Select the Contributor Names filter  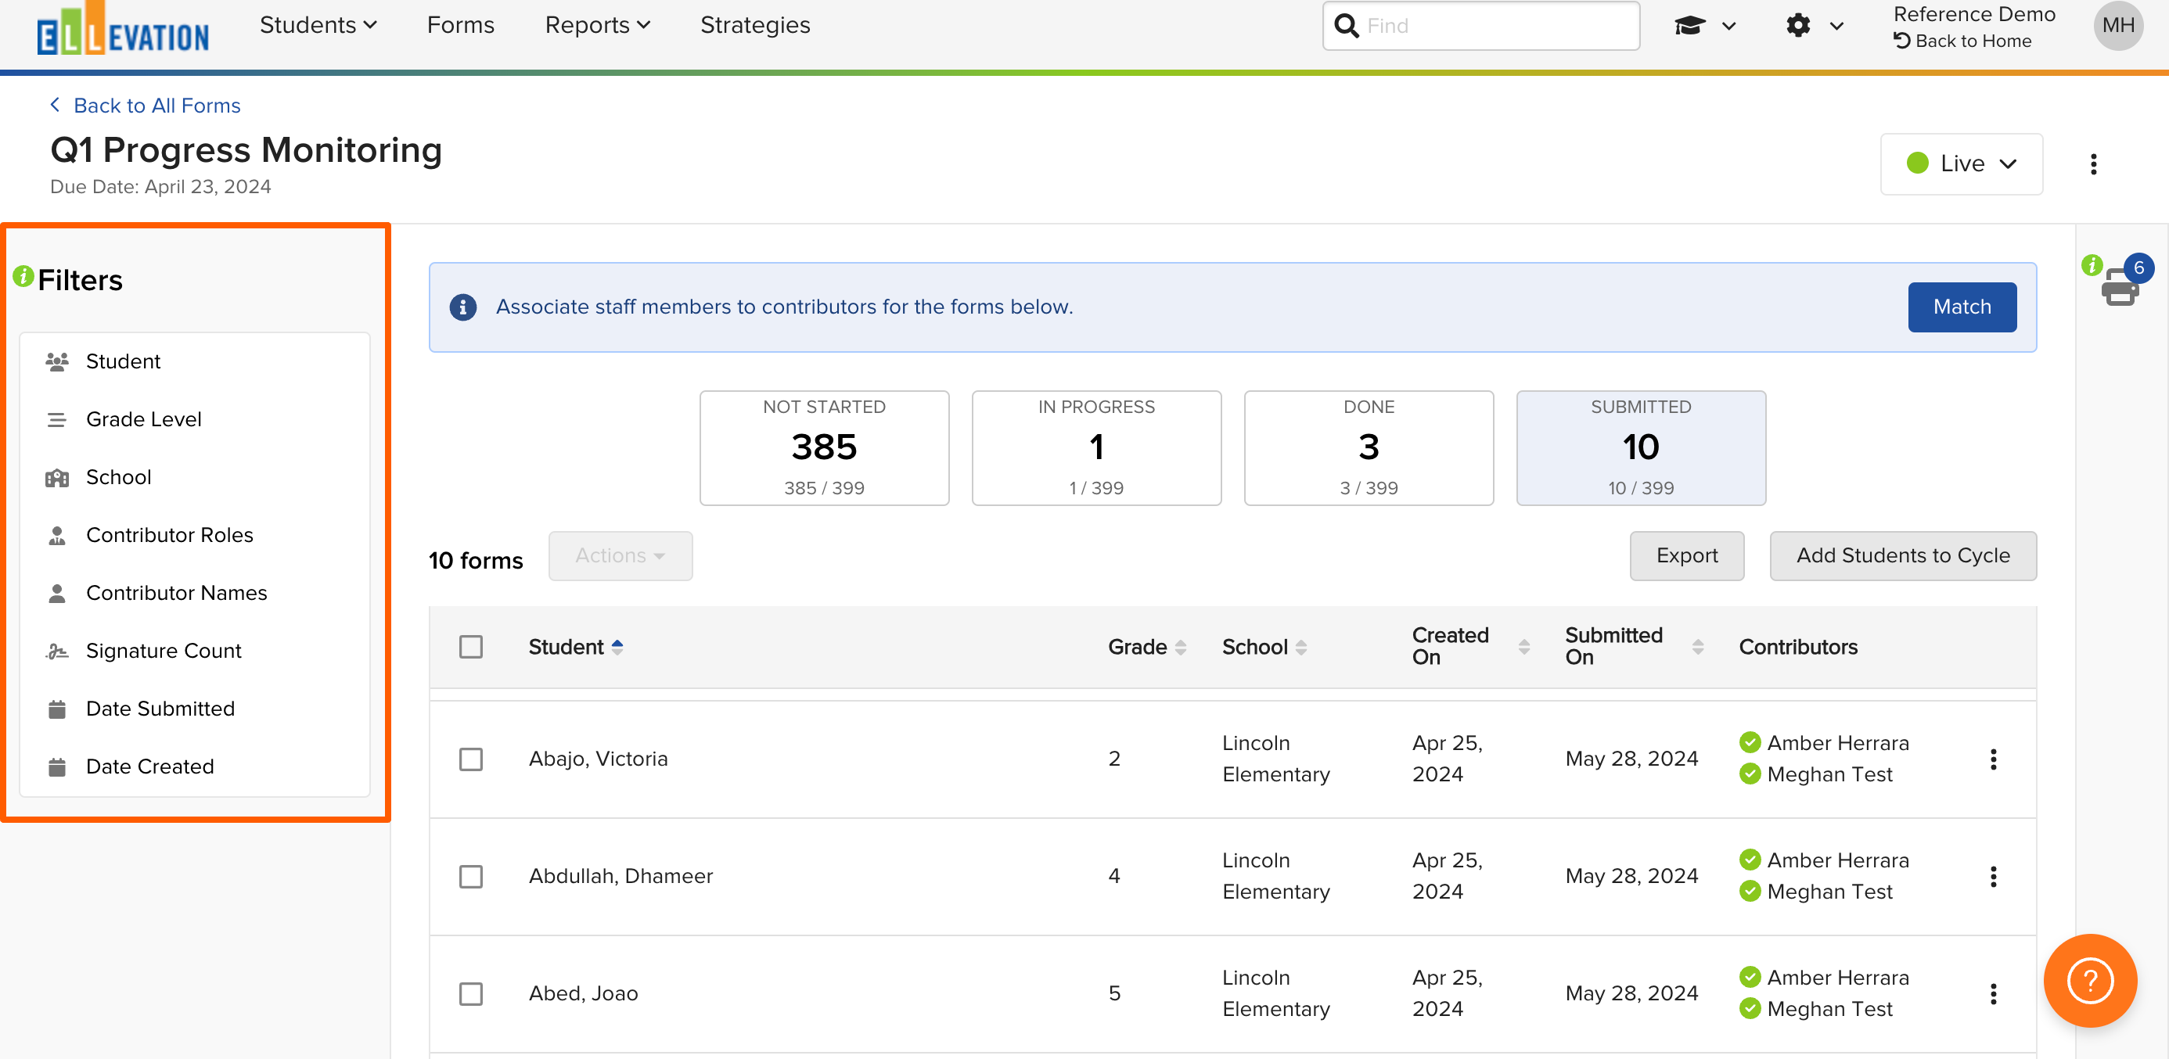(x=196, y=594)
